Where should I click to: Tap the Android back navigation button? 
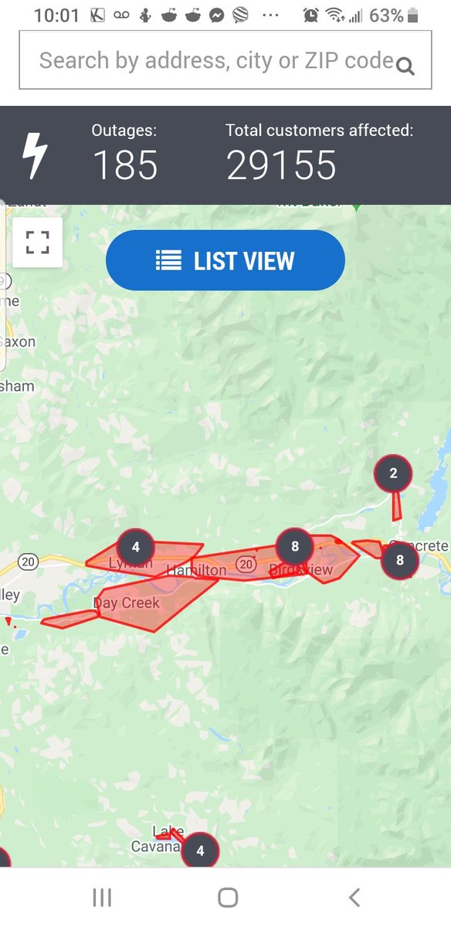(x=354, y=897)
